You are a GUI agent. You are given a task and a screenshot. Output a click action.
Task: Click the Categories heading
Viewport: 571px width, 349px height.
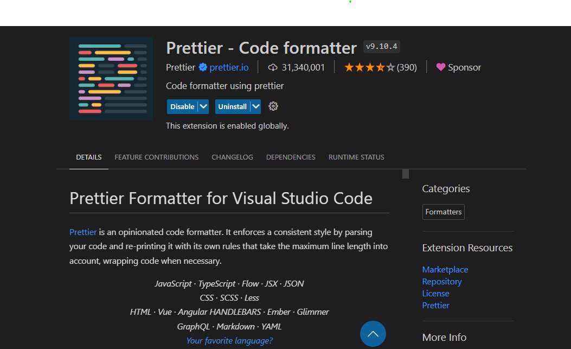pos(446,188)
